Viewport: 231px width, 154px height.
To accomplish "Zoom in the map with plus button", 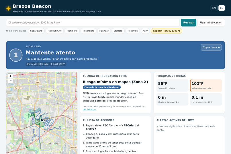I will click(10, 76).
